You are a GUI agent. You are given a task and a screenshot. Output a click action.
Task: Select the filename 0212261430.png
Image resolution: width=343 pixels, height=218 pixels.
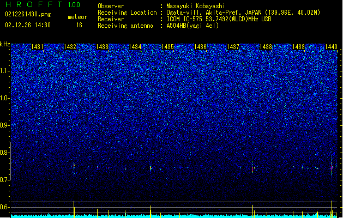[28, 15]
